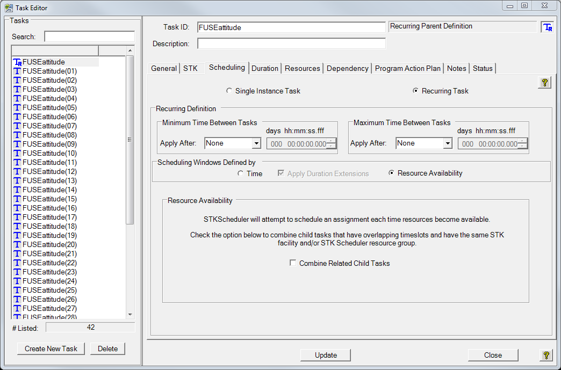561x370 pixels.
Task: Open Maximum Time Apply After dropdown
Action: (447, 143)
